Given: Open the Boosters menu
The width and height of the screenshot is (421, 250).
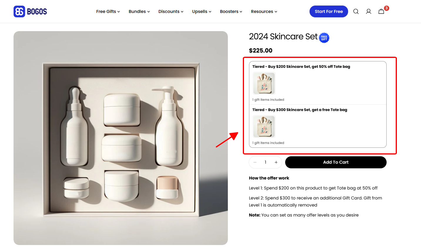Looking at the screenshot, I should coord(231,11).
